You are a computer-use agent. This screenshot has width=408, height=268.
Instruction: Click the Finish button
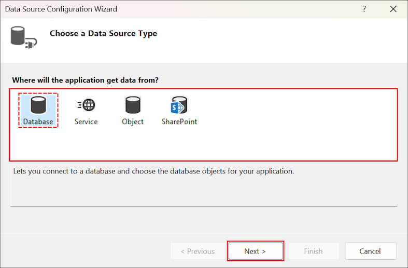click(x=313, y=251)
